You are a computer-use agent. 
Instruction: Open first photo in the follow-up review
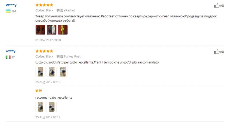(40, 107)
